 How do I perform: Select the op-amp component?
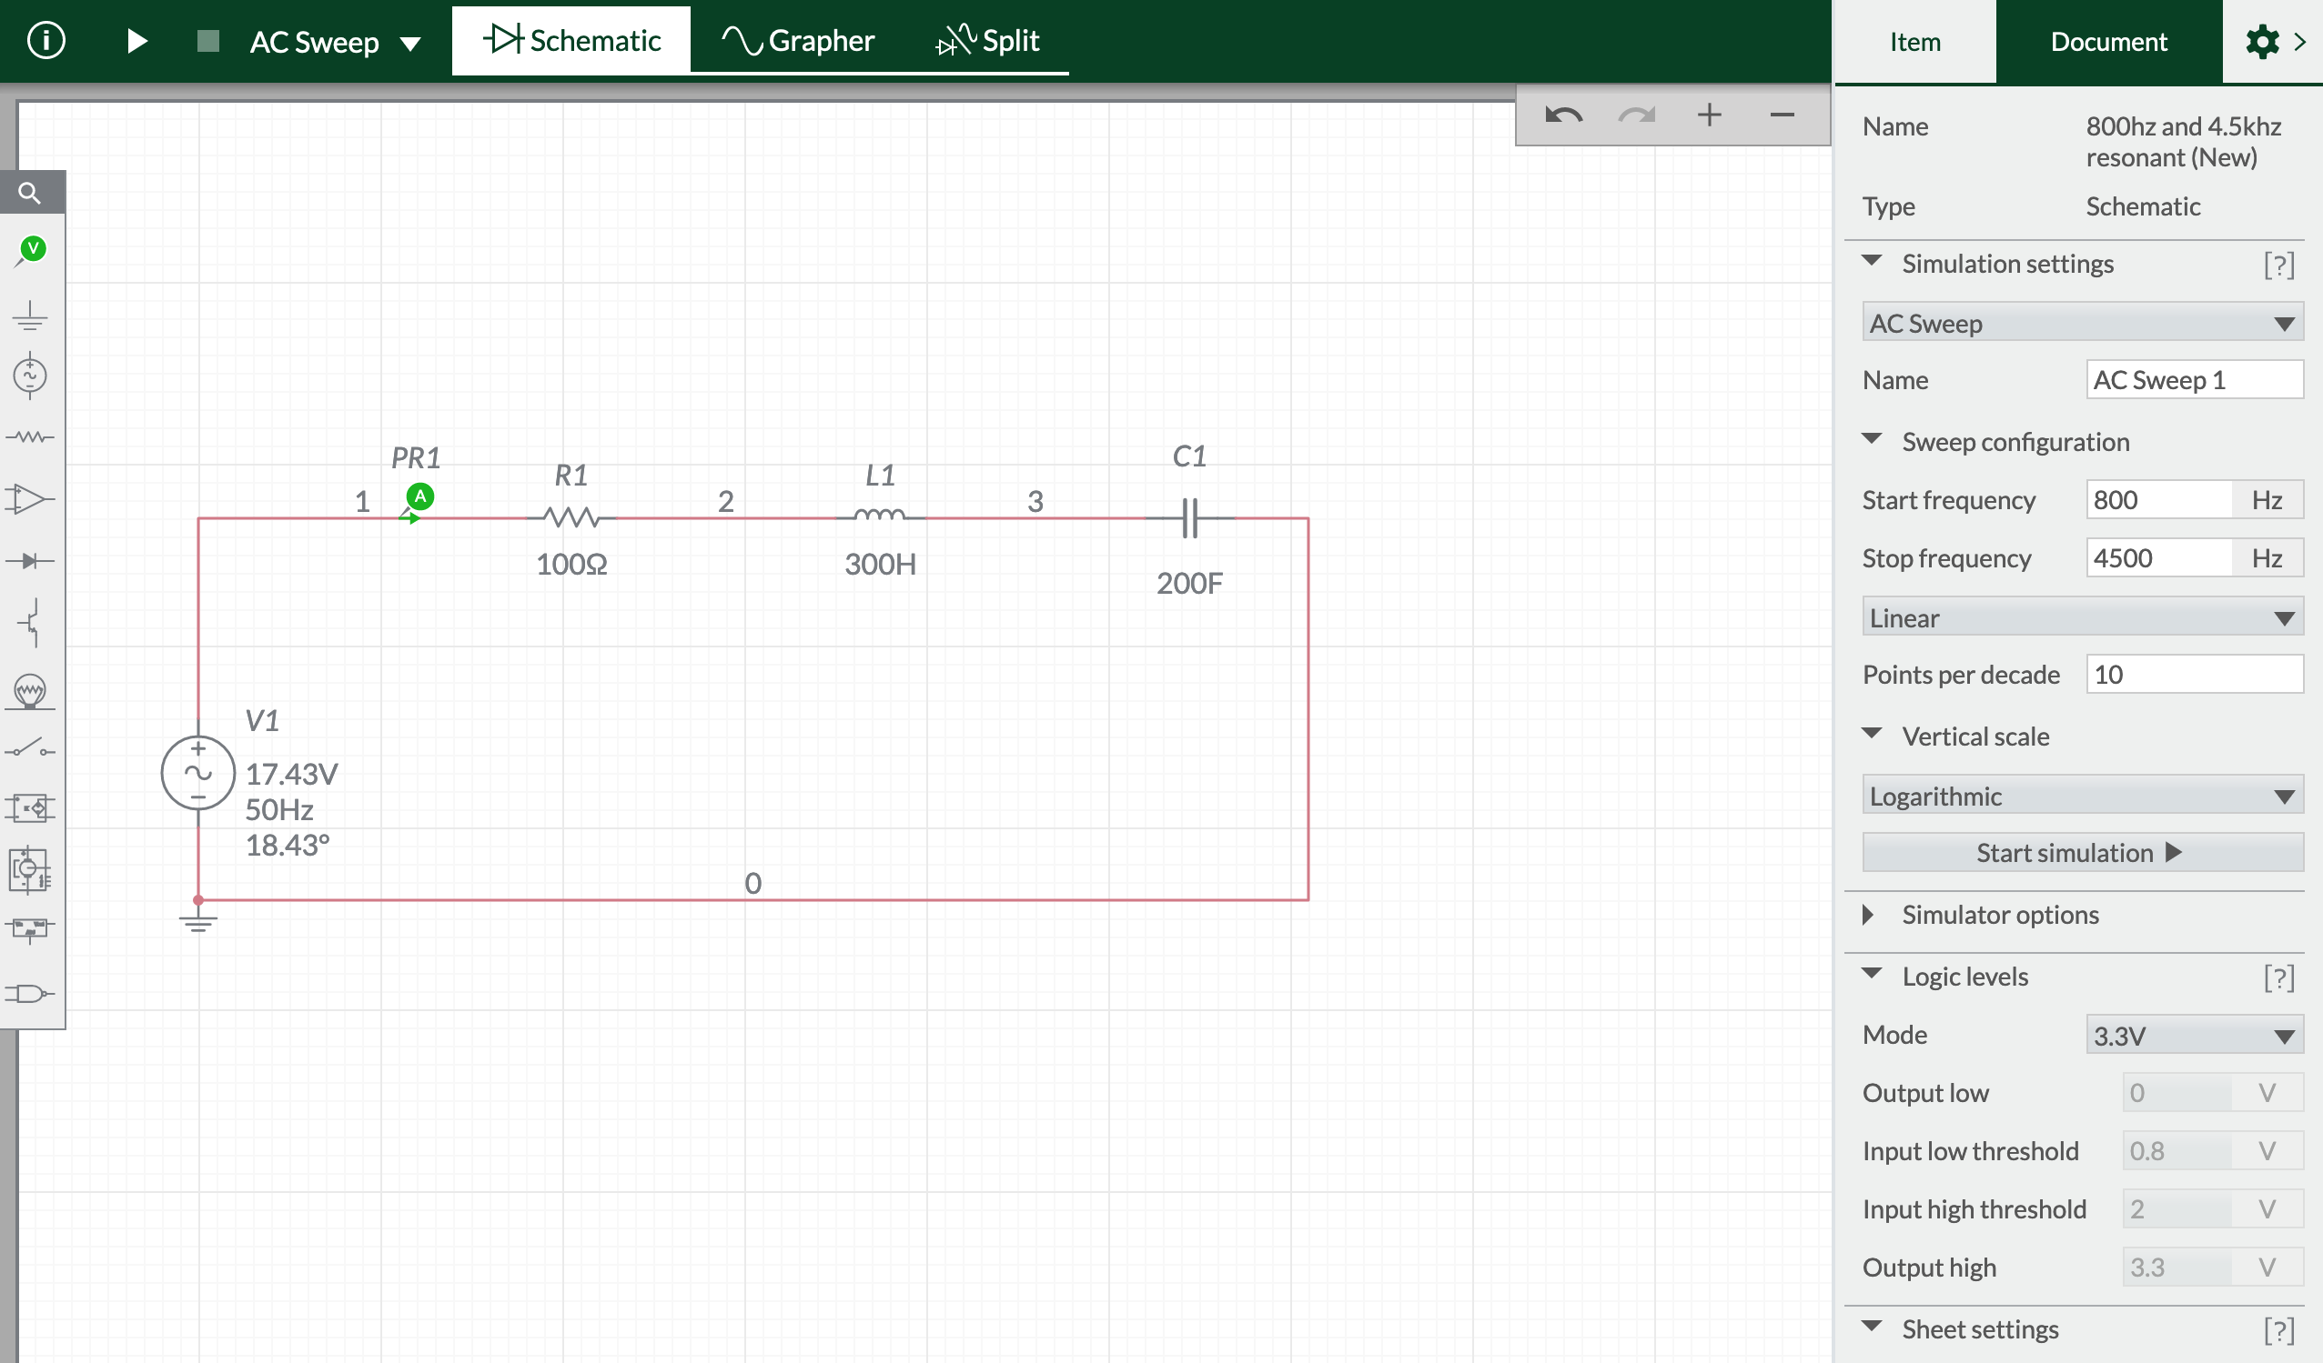tap(30, 498)
